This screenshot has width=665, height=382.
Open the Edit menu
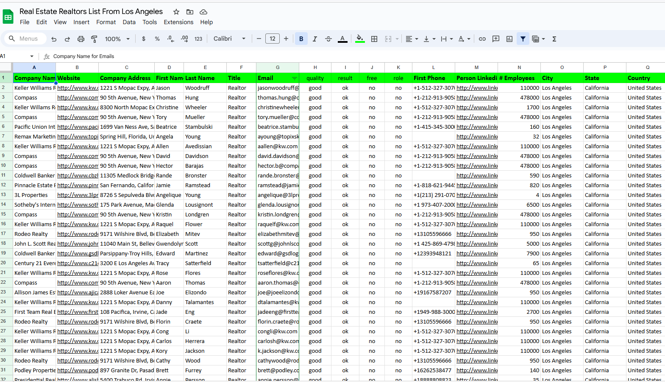click(x=42, y=22)
